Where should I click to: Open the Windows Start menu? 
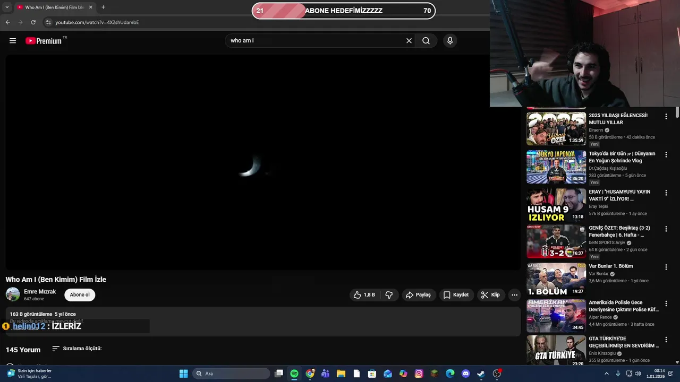[183, 374]
